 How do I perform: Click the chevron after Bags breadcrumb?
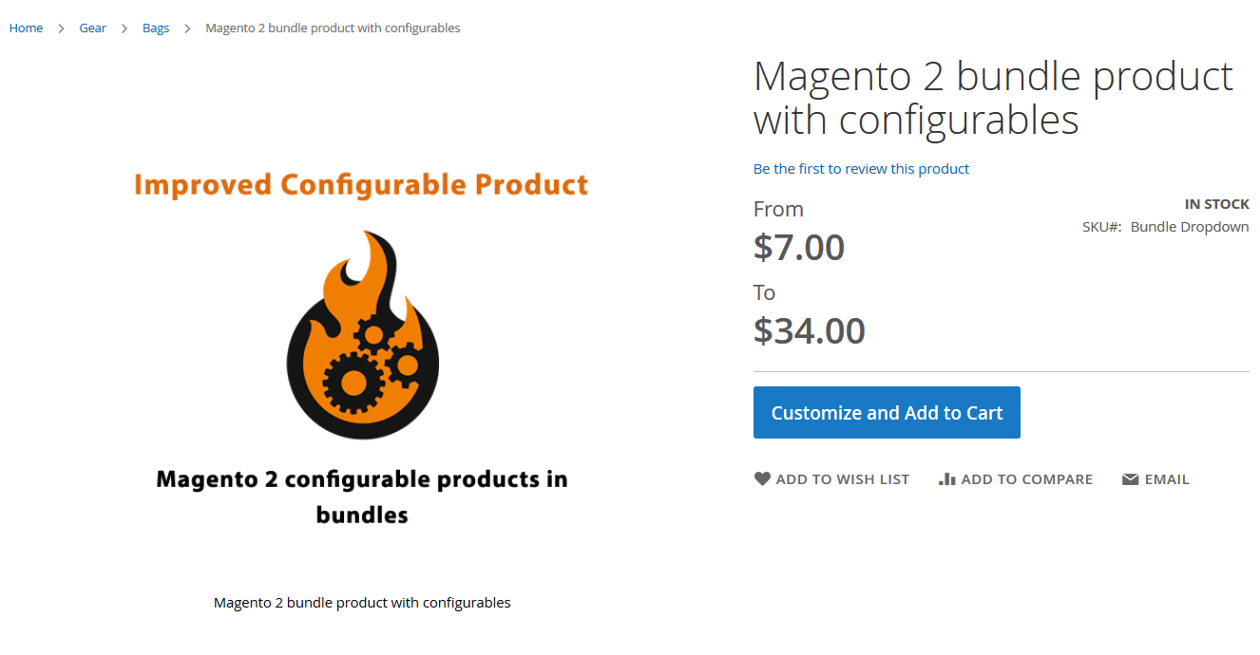coord(187,28)
